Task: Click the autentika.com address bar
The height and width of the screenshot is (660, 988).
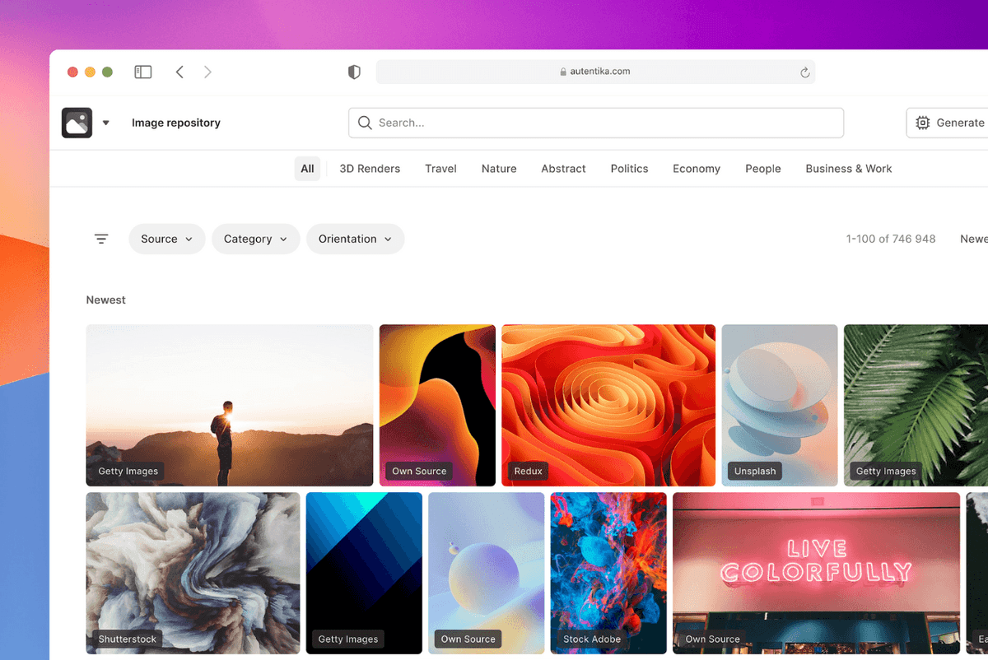Action: click(x=595, y=72)
